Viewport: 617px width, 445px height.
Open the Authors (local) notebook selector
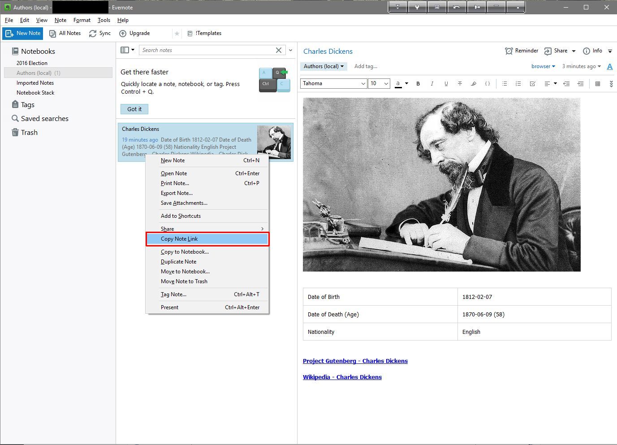pos(324,66)
